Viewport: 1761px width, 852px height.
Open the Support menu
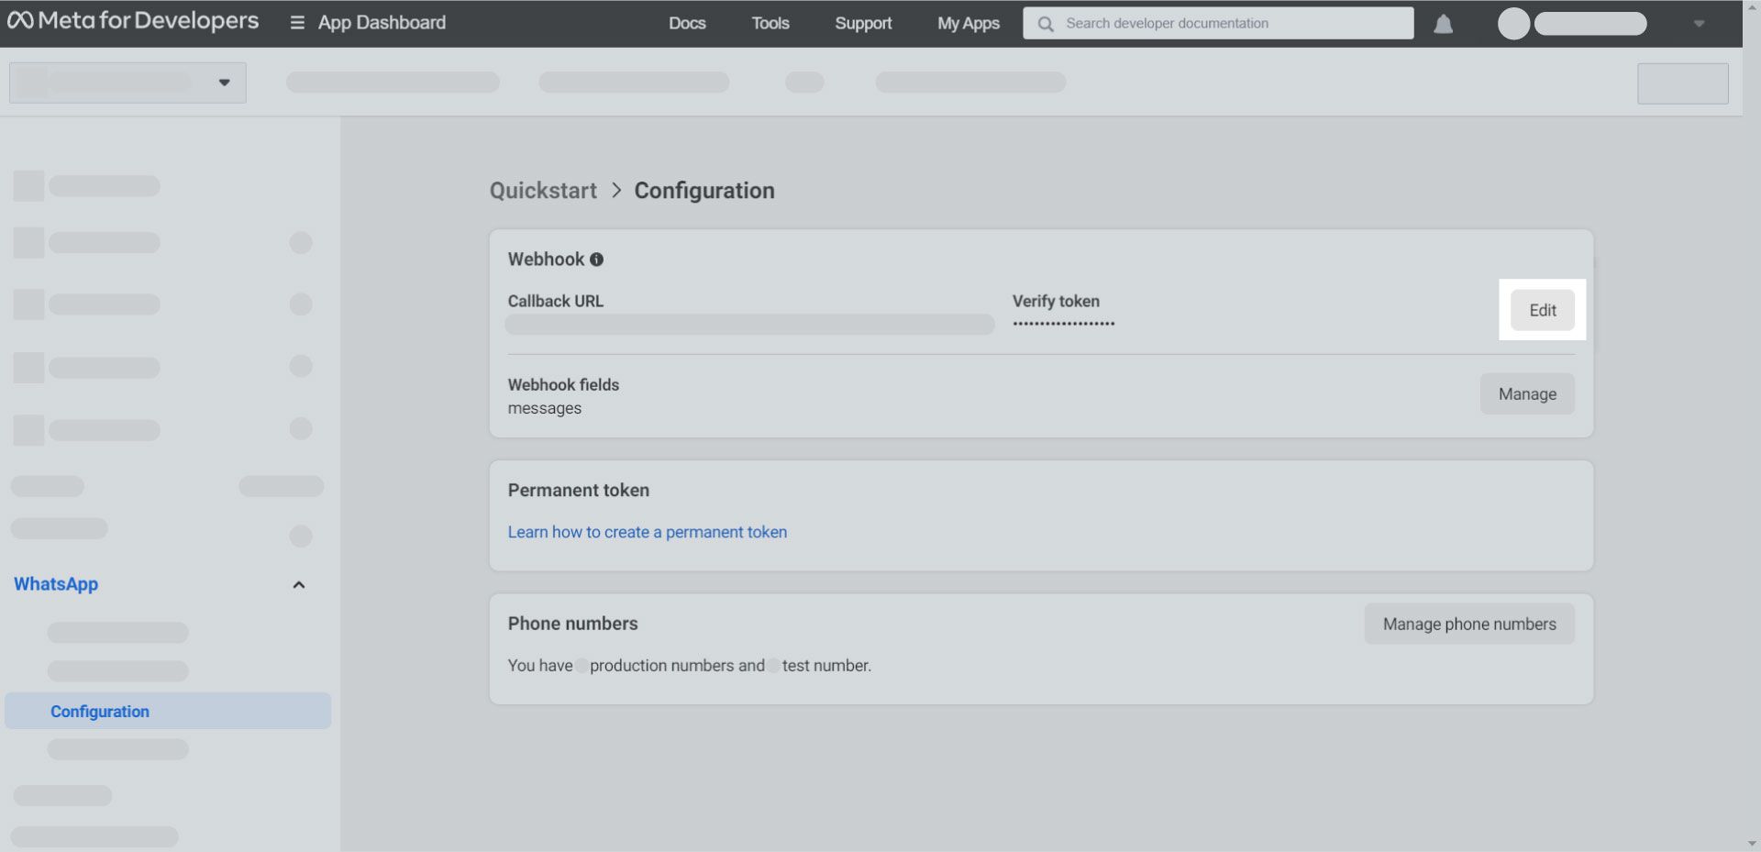(x=863, y=23)
